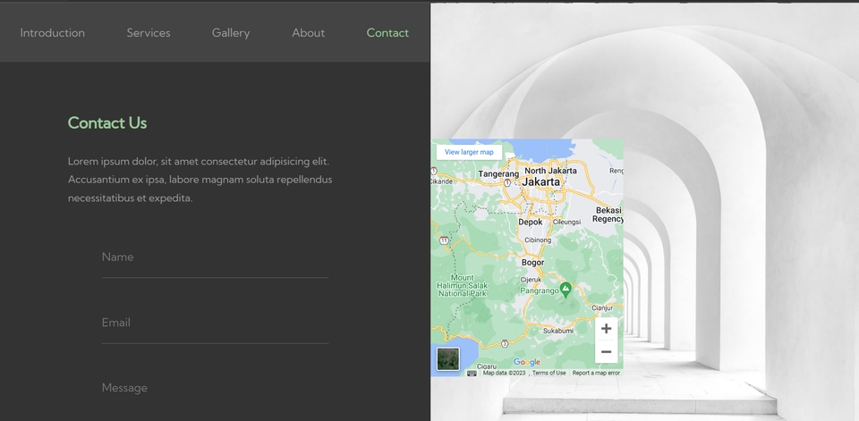This screenshot has width=859, height=421.
Task: Switch map to satellite view thumbnail
Action: (x=447, y=359)
